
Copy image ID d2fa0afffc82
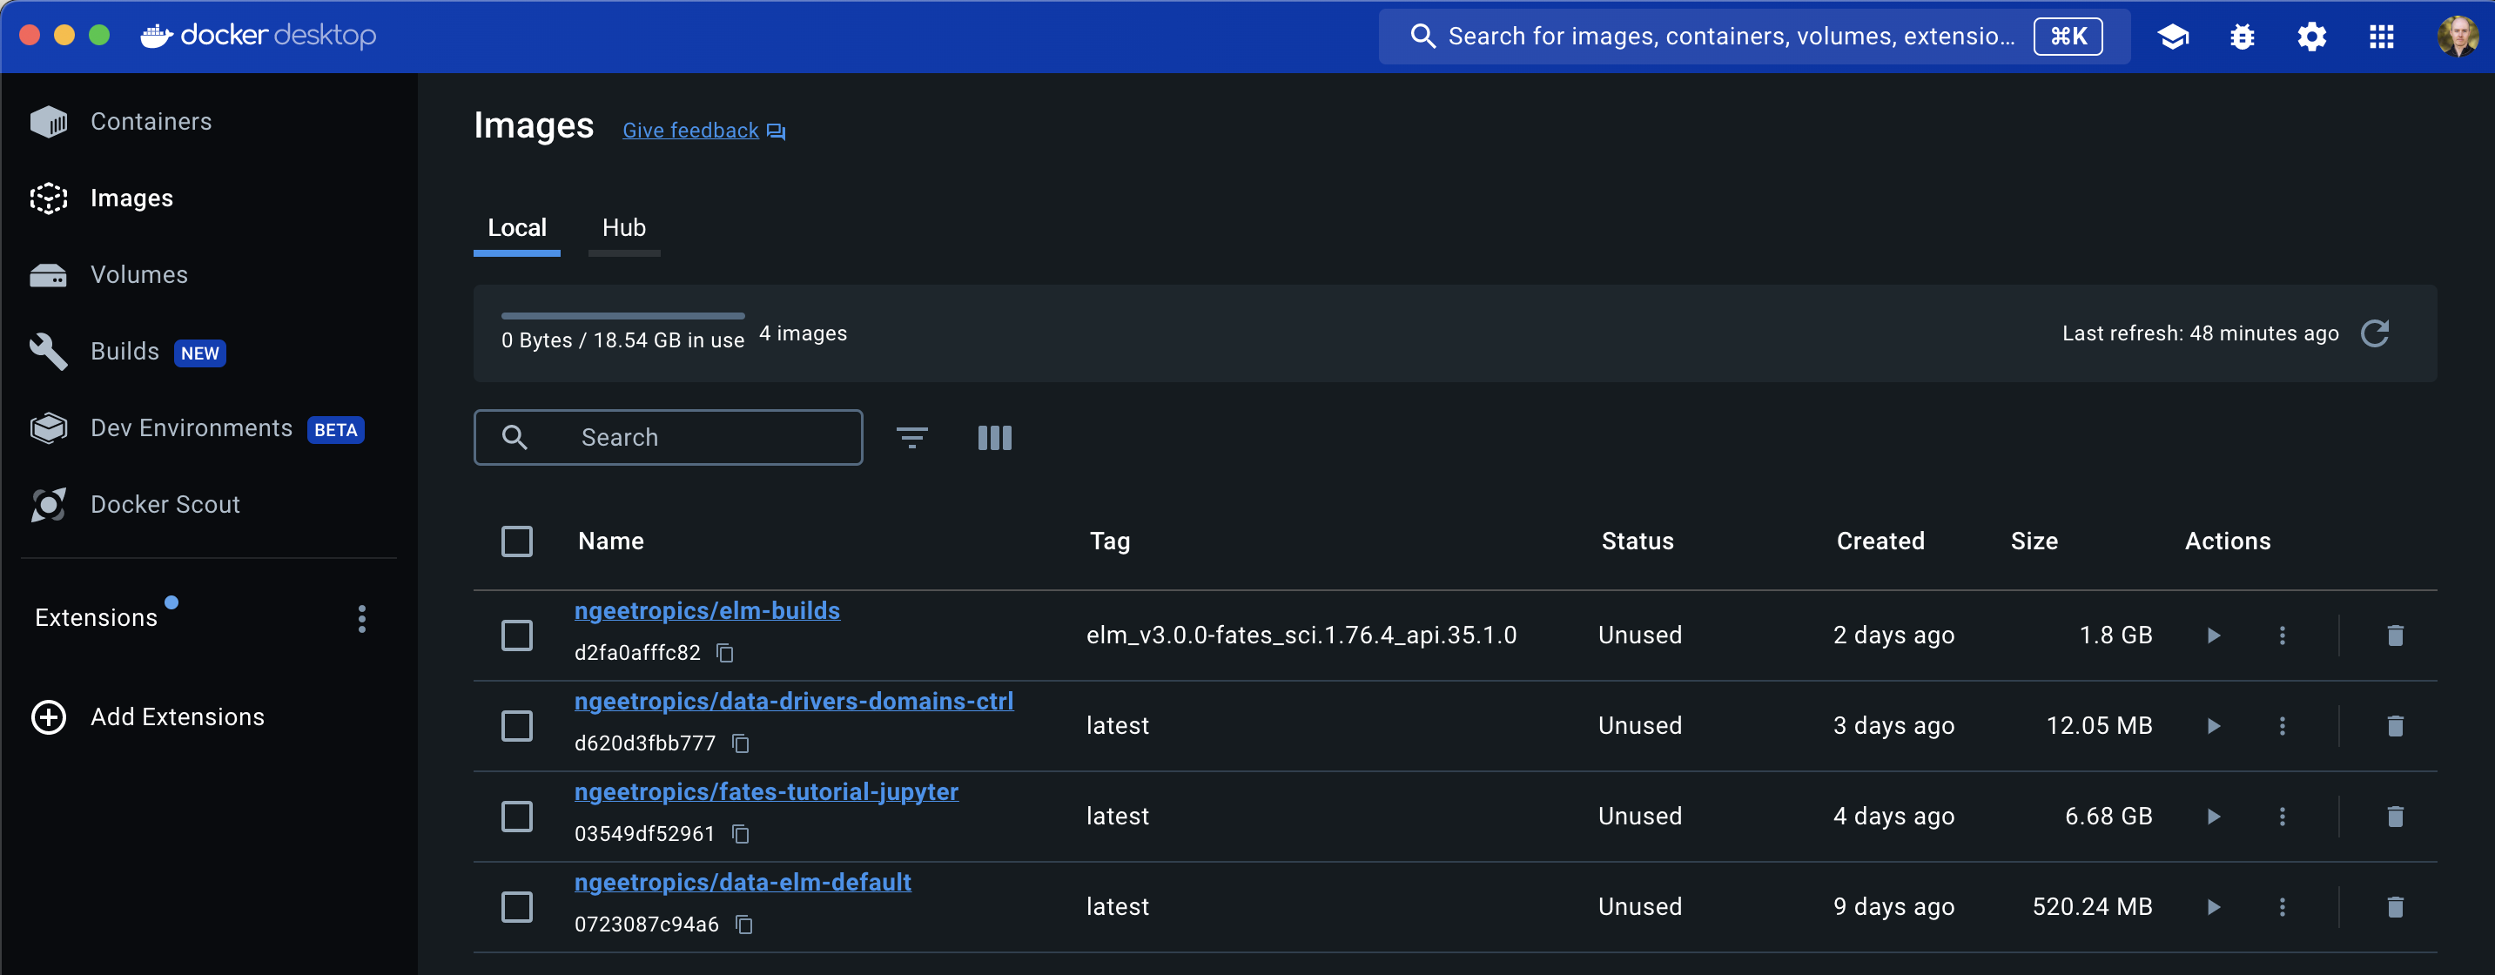(x=724, y=654)
